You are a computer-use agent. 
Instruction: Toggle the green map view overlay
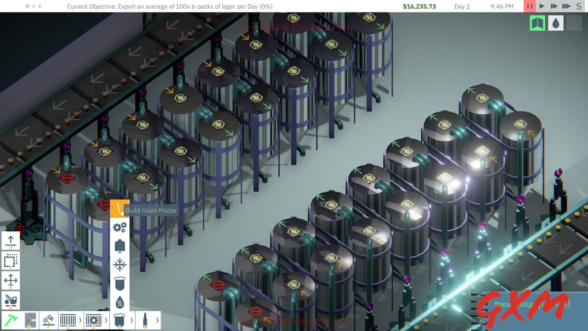pos(537,23)
